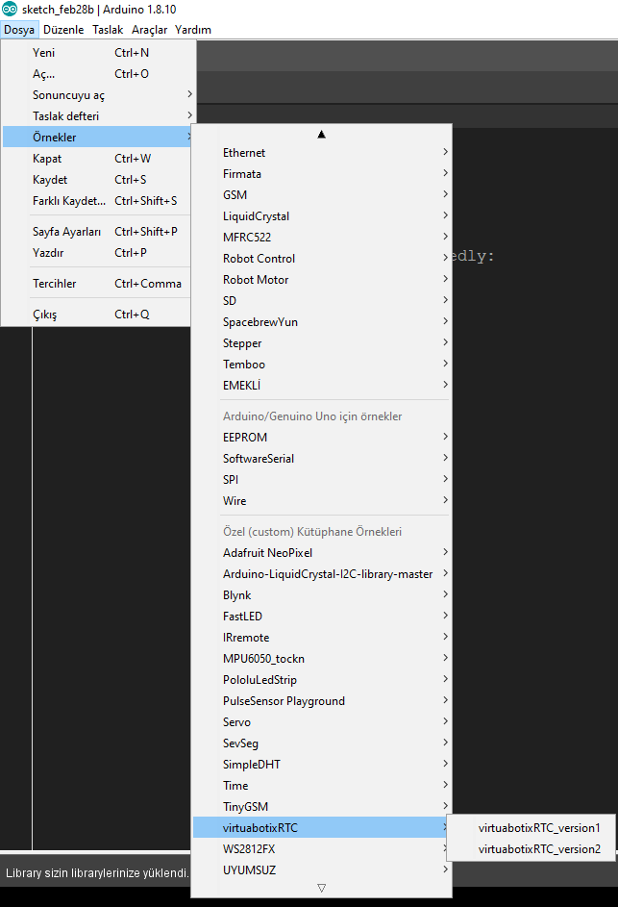Click the down scroll arrow in examples list

pos(321,888)
